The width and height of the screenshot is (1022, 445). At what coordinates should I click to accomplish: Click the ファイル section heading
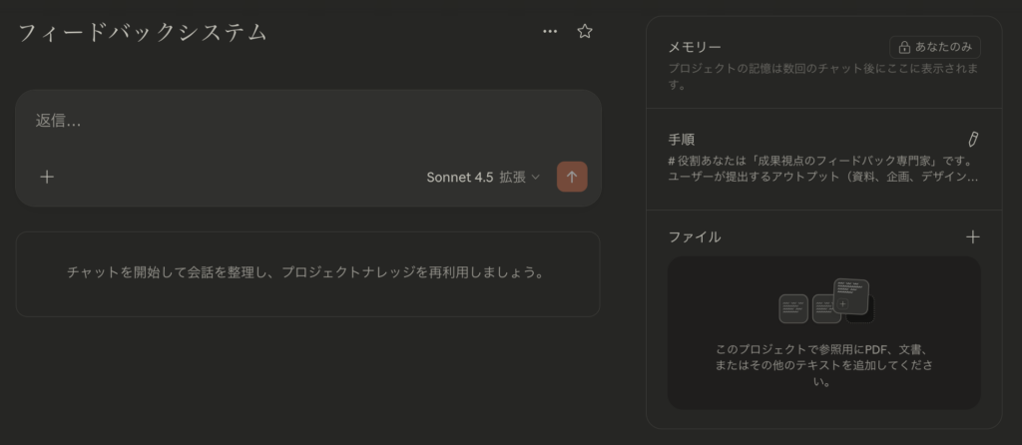tap(695, 237)
